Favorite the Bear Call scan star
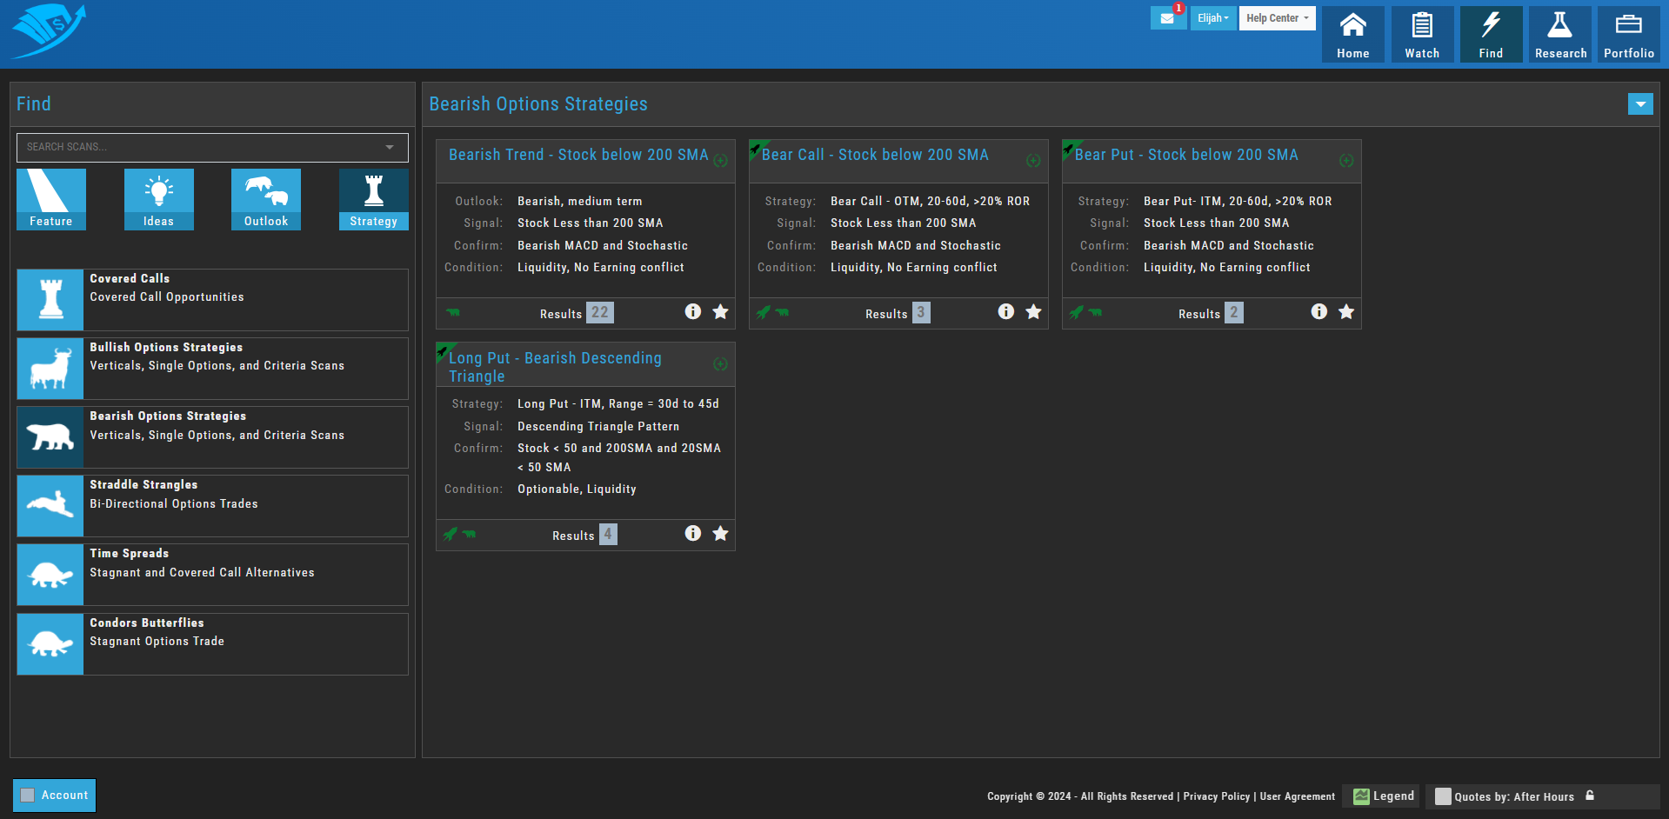 point(1033,311)
